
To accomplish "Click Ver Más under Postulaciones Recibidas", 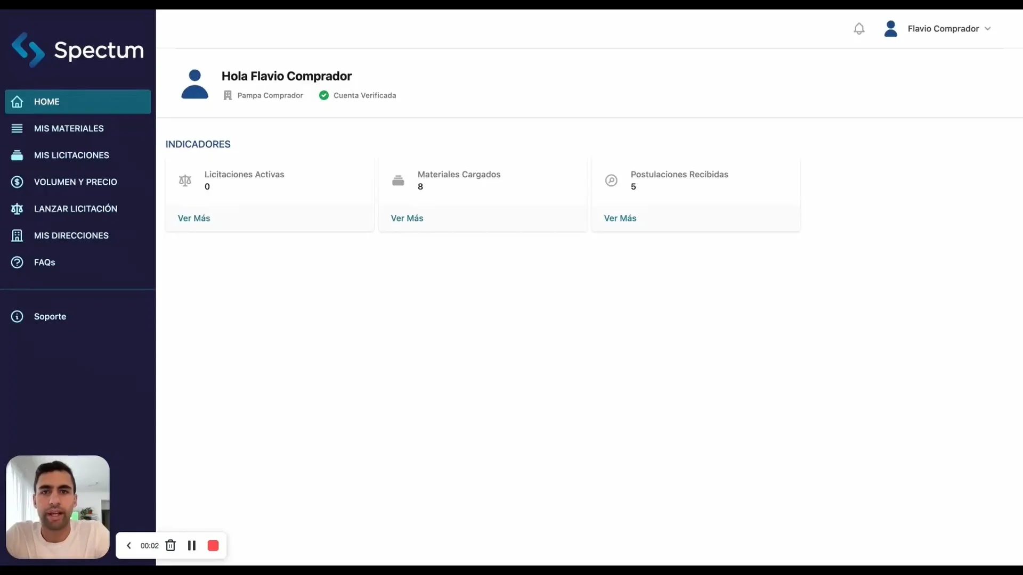I will (x=620, y=218).
